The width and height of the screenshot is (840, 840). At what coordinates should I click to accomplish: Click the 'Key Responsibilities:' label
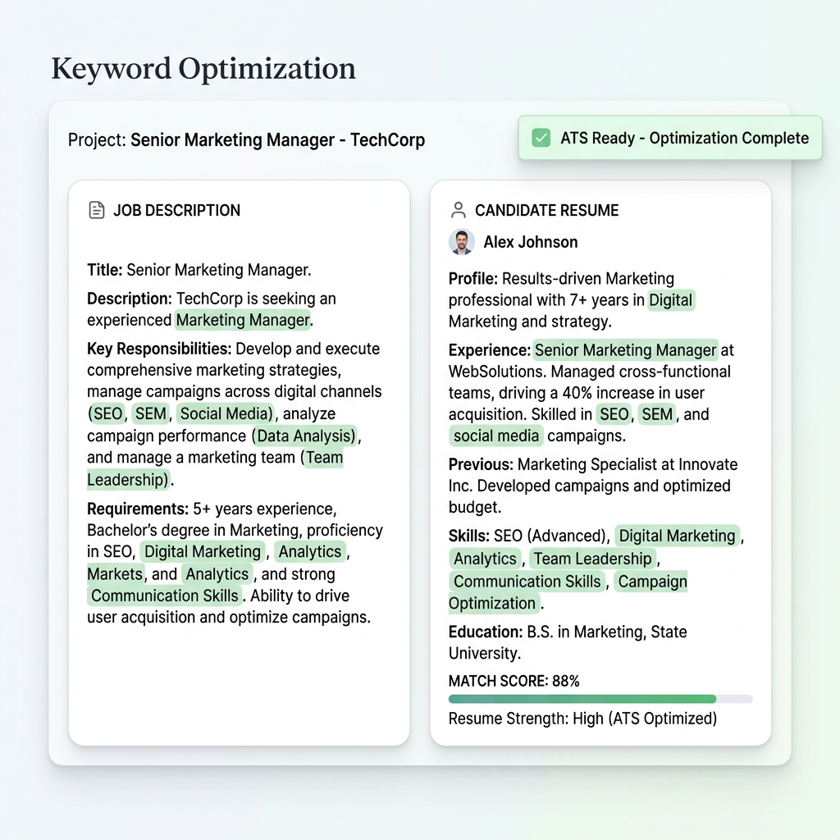[x=159, y=349]
